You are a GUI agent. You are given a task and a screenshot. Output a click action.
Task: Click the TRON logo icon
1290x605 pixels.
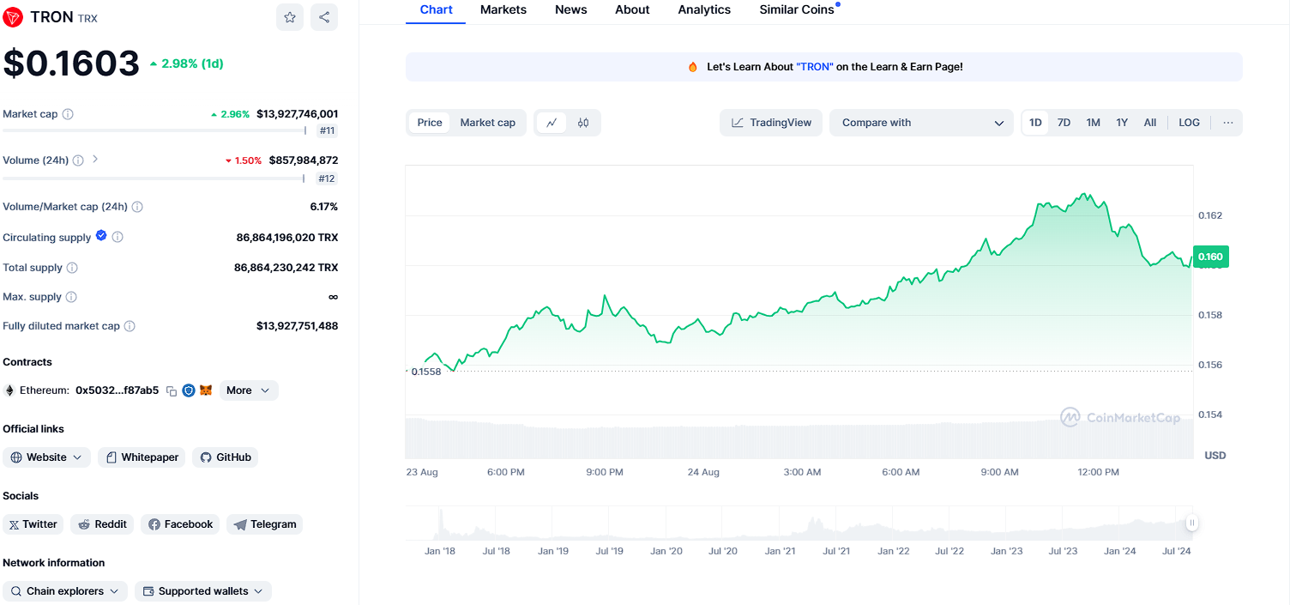13,17
